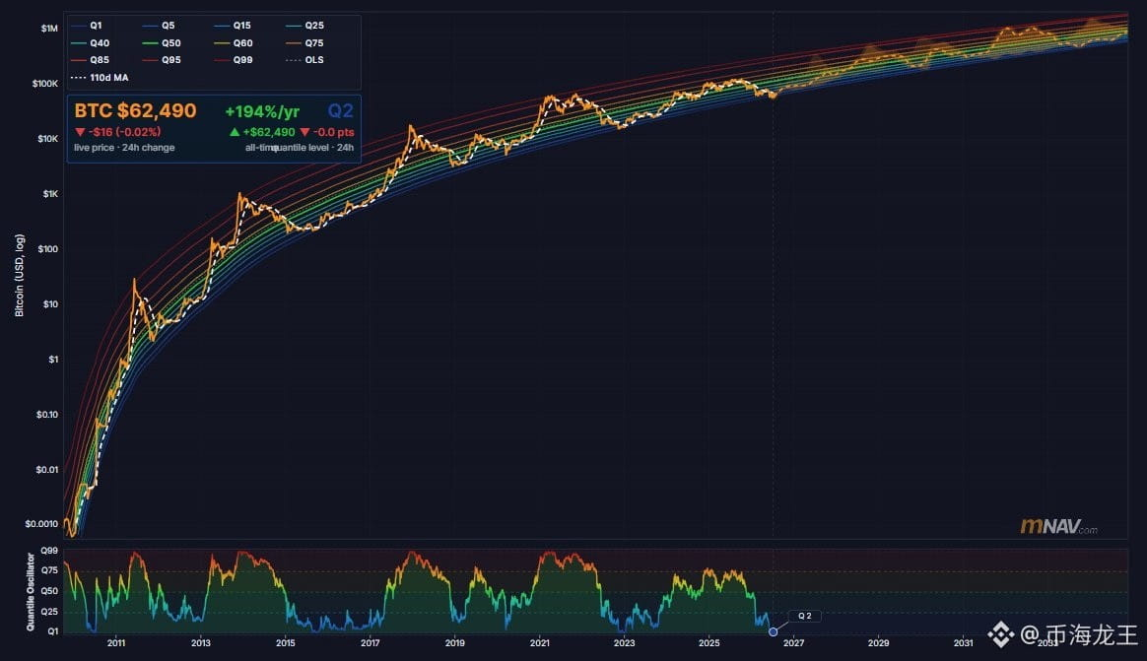Click the 2013 year label

tap(200, 643)
